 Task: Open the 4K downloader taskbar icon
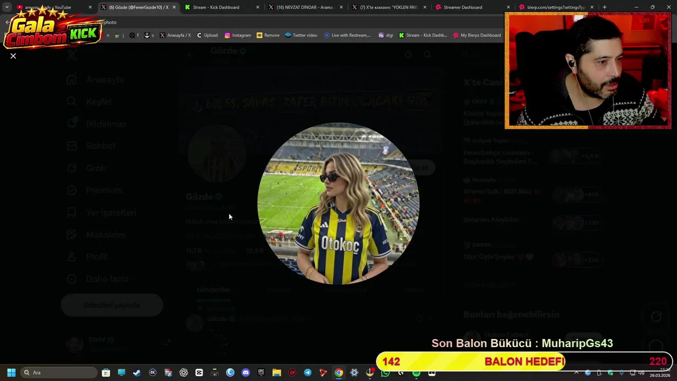(x=152, y=373)
